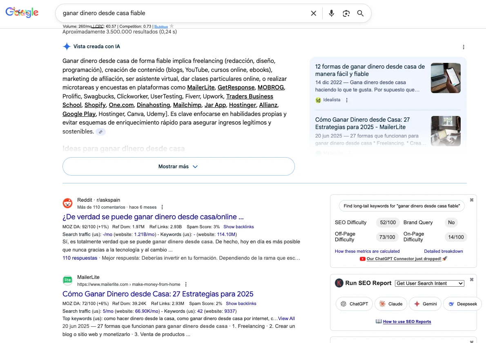This screenshot has width=486, height=343.
Task: Expand AI overview with Mostrar más
Action: (178, 166)
